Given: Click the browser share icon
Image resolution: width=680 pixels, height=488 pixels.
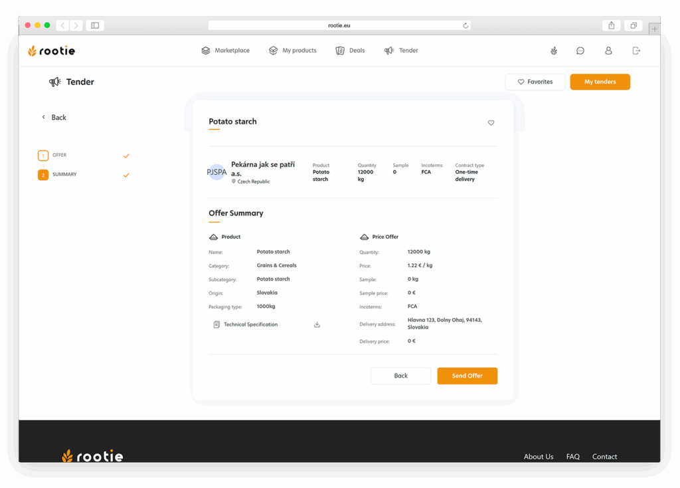Looking at the screenshot, I should (611, 25).
